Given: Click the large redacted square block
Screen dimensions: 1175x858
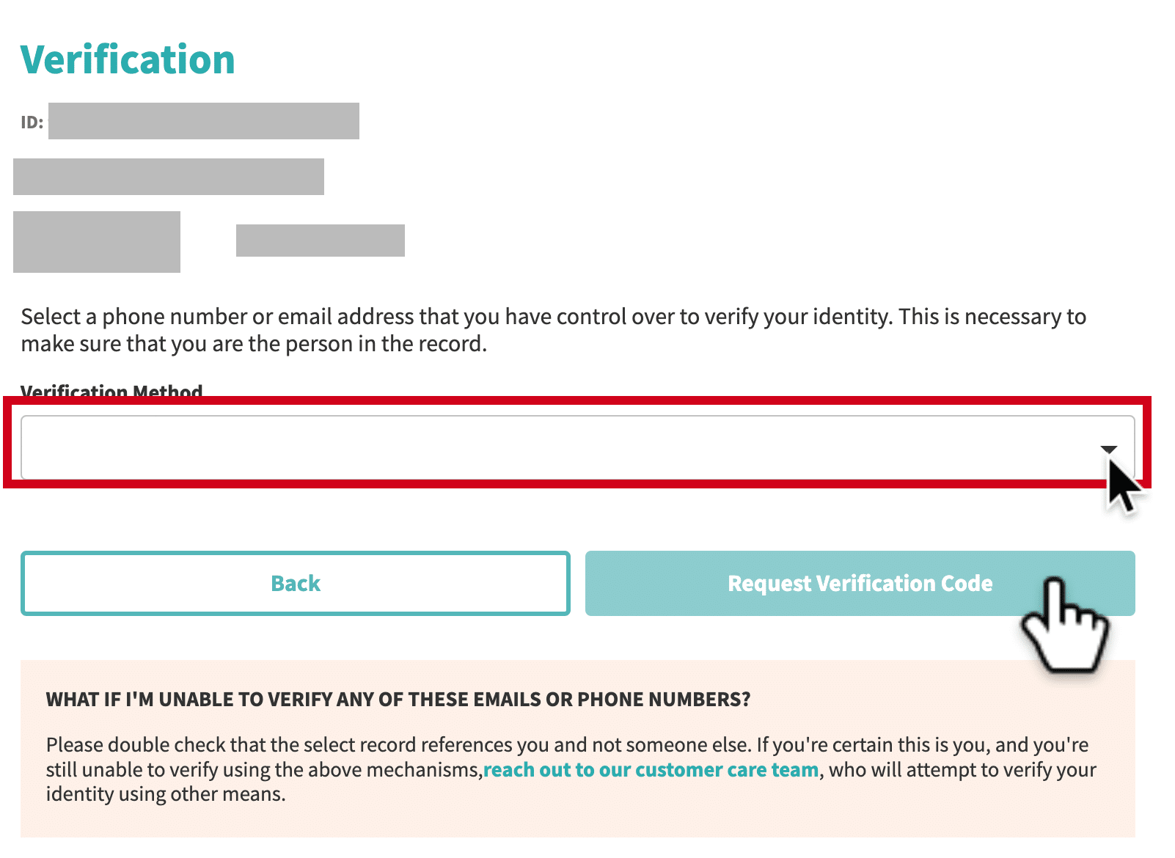Looking at the screenshot, I should coord(97,242).
